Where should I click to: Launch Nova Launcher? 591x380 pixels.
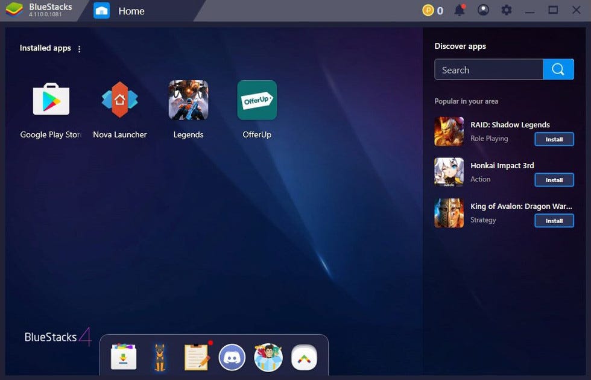(x=119, y=100)
